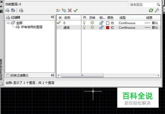Image resolution: width=165 pixels, height=114 pixels.
Task: Collapse the 过滤器 panel with the double chevron
Action: (53, 17)
